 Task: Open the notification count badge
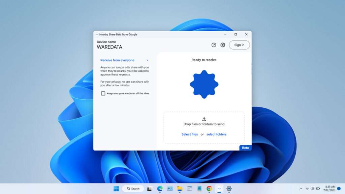339,189
